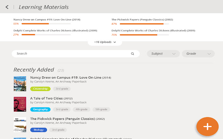Open The Pickwick Papers cover thumbnail

pyautogui.click(x=20, y=124)
